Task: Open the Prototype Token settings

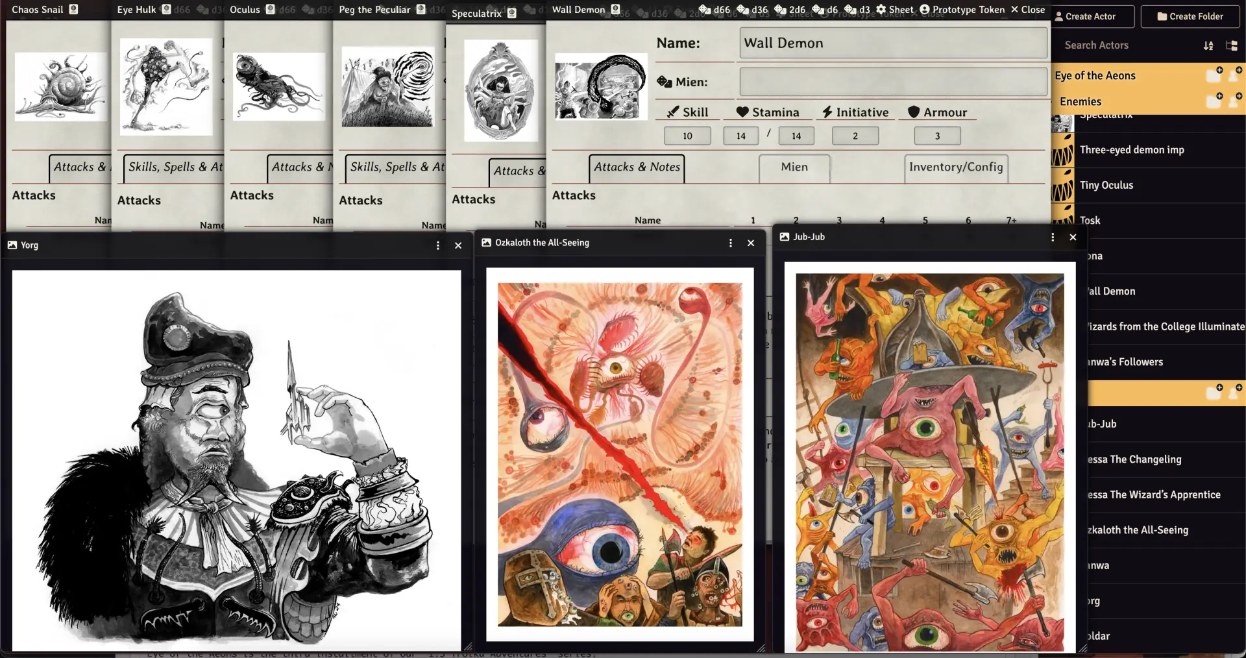Action: tap(962, 10)
